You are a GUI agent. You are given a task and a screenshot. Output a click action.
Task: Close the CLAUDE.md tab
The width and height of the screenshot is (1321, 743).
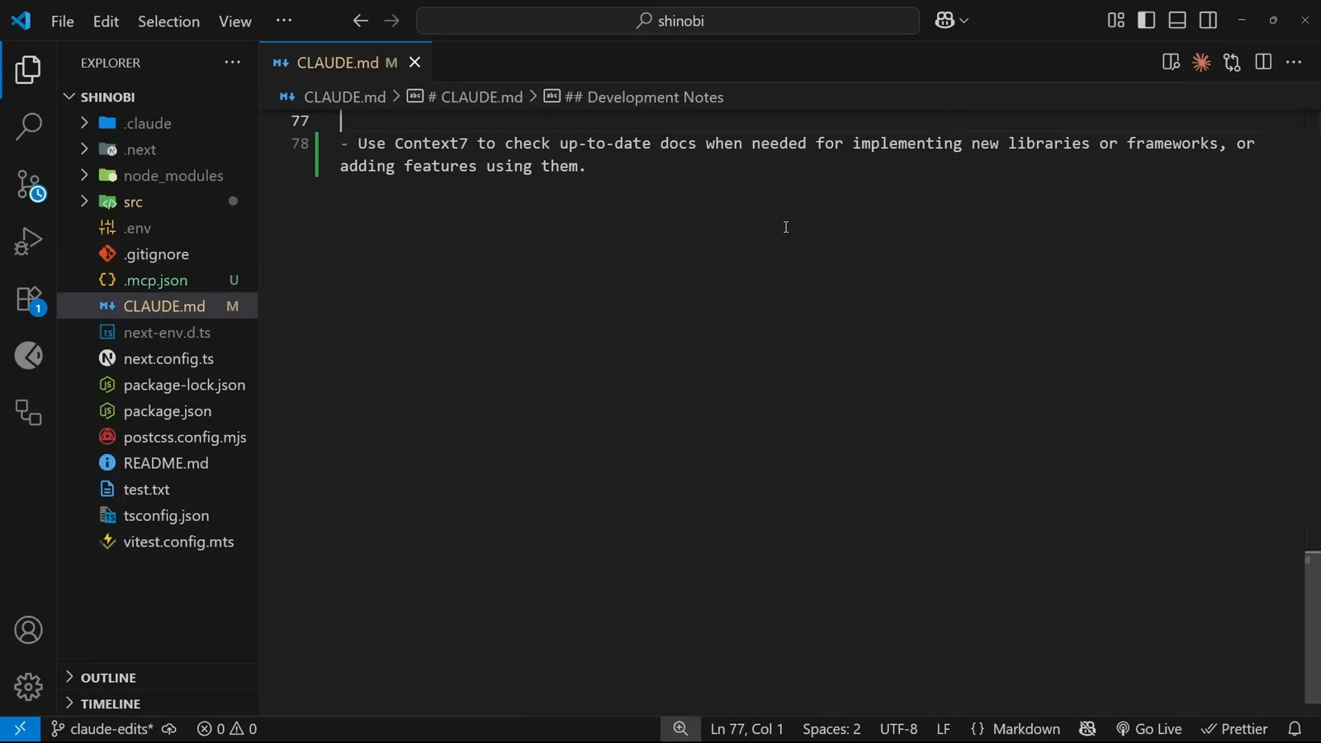pyautogui.click(x=414, y=63)
